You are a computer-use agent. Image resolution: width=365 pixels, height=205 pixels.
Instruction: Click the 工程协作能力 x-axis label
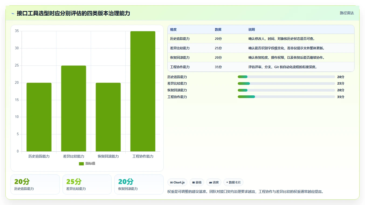coord(143,156)
